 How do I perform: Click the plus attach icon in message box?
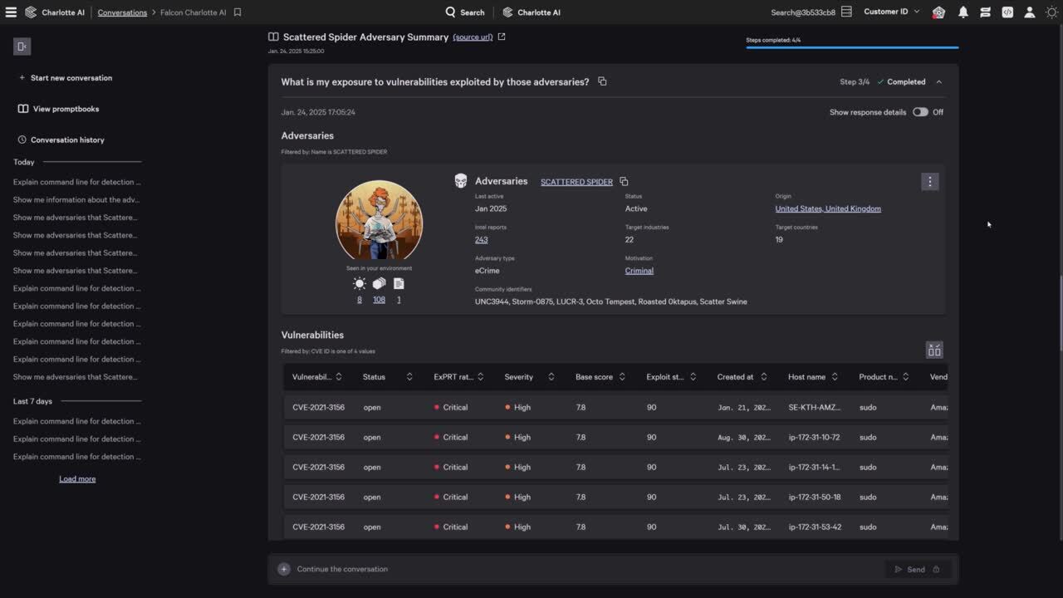pyautogui.click(x=284, y=569)
